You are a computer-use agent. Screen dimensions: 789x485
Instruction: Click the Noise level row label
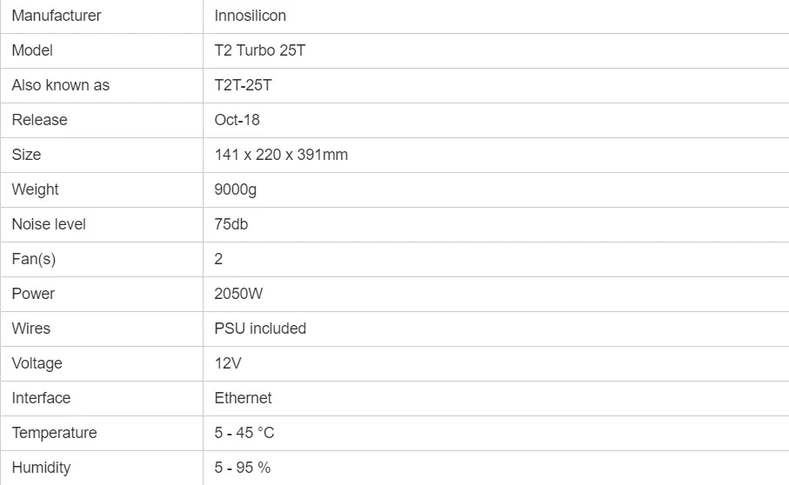tap(49, 223)
